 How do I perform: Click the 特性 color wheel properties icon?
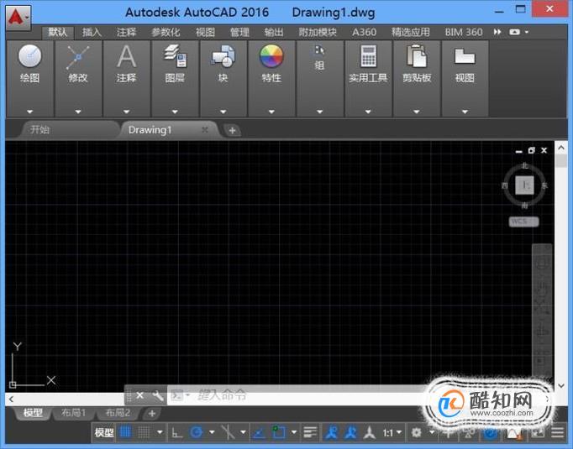(271, 56)
